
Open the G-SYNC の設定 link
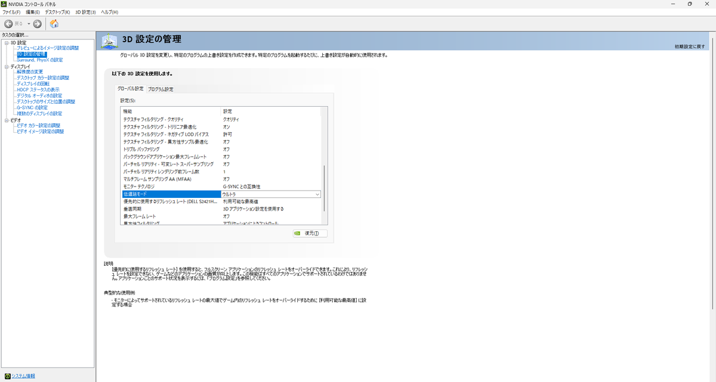point(32,107)
